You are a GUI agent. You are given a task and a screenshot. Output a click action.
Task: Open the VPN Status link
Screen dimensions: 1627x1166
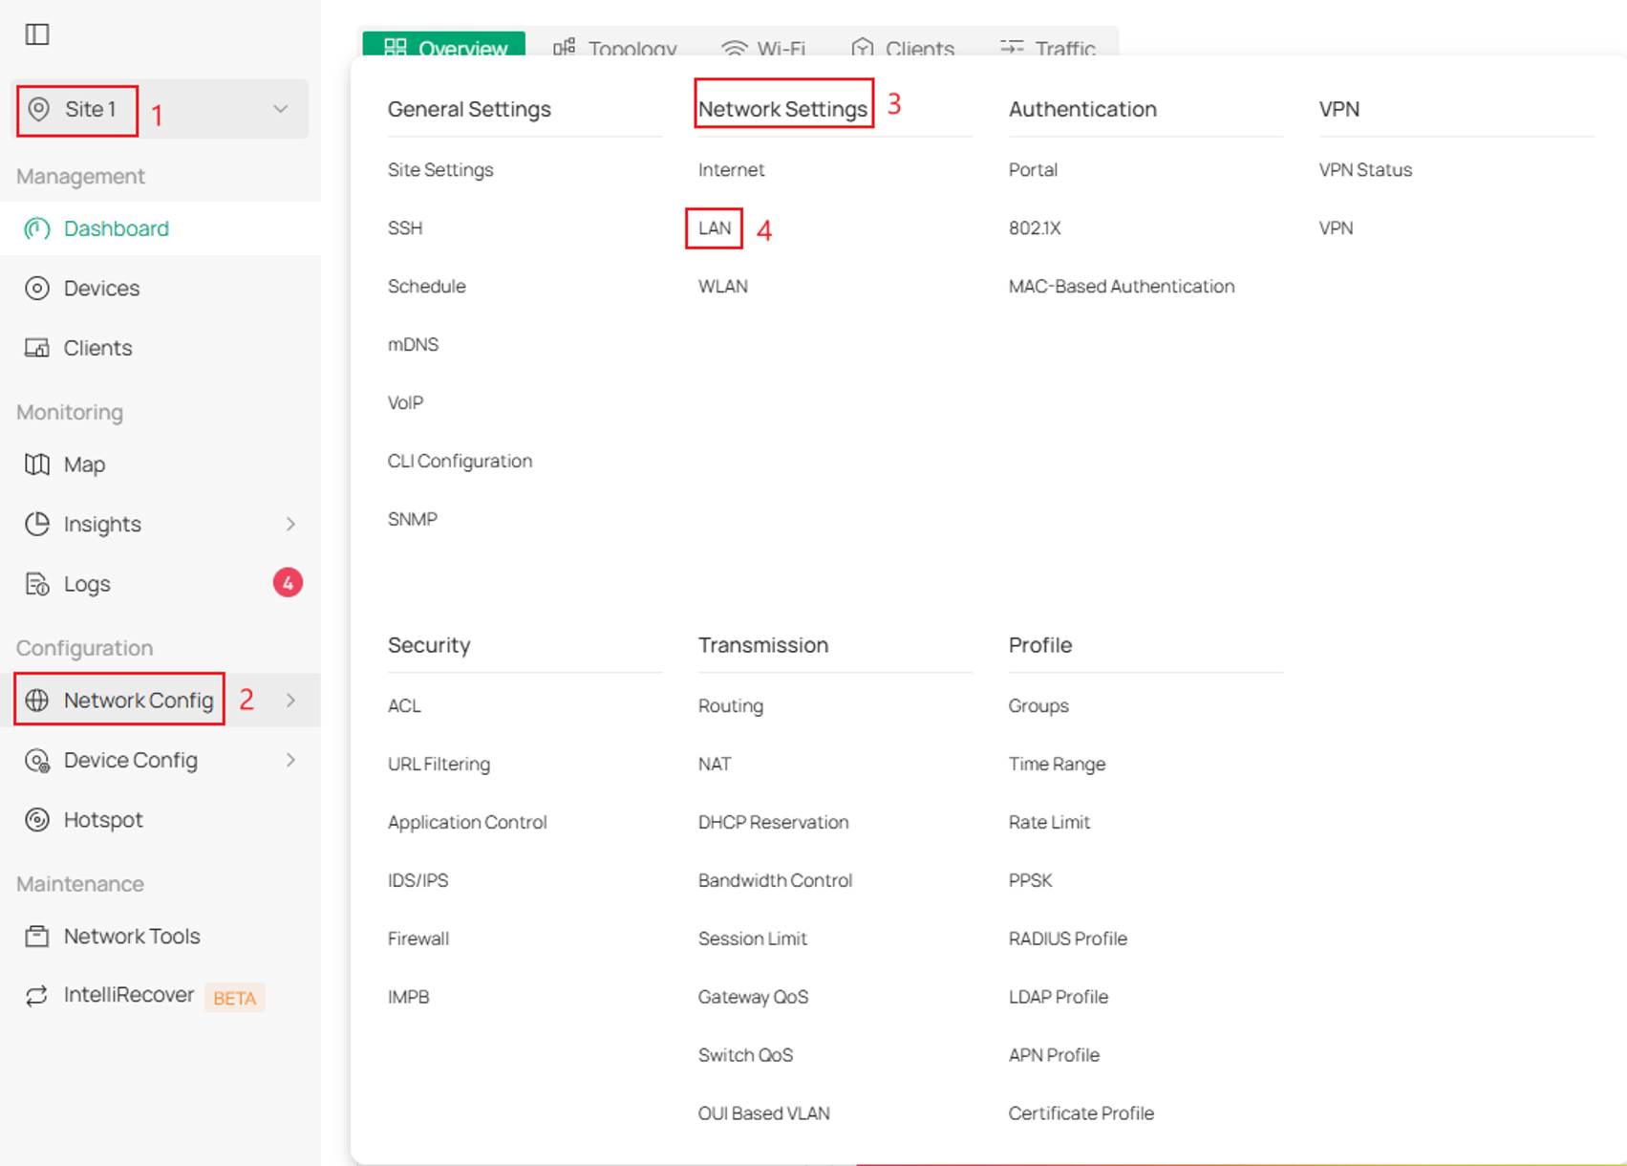(x=1365, y=170)
